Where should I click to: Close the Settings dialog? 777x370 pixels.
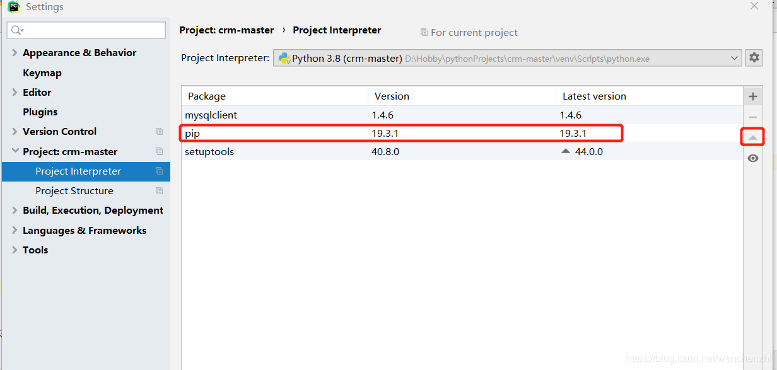754,6
